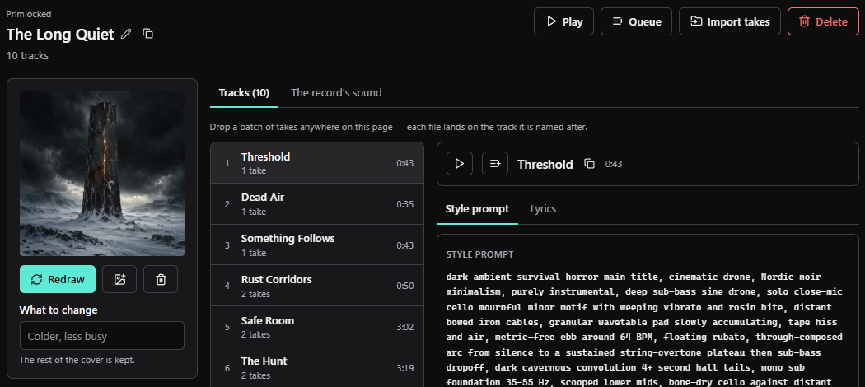
Task: Focus the What to change input field
Action: tap(102, 336)
